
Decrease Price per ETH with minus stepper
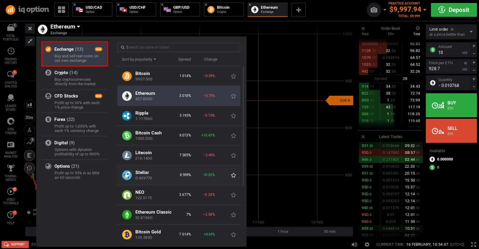coord(474,70)
